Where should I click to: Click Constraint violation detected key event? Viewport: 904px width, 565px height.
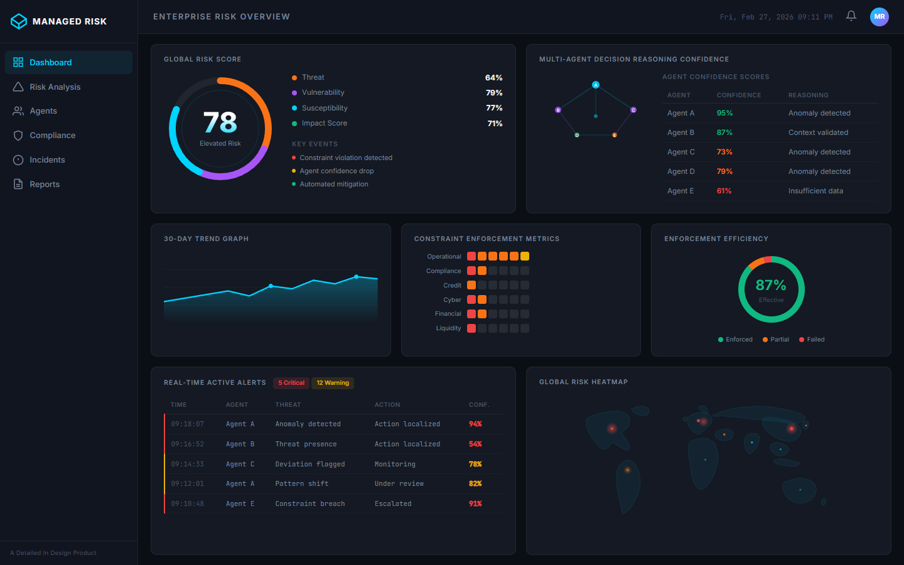342,158
